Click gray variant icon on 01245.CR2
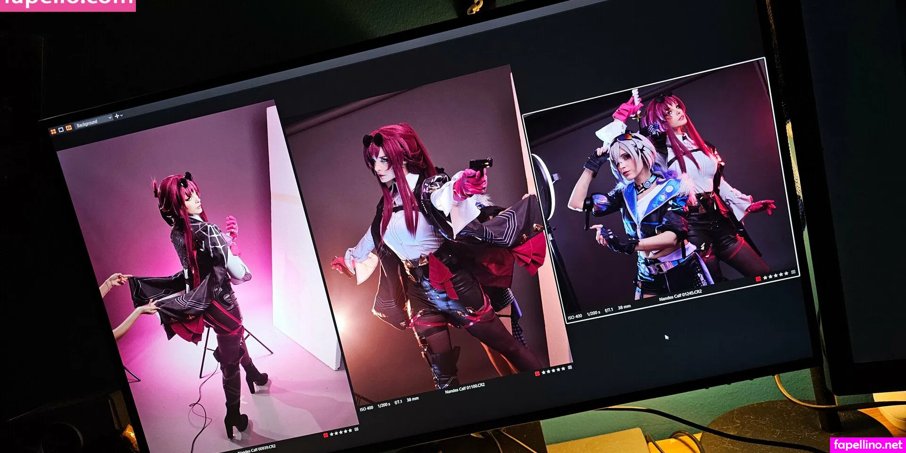Viewport: 906px width, 453px height. click(x=793, y=272)
